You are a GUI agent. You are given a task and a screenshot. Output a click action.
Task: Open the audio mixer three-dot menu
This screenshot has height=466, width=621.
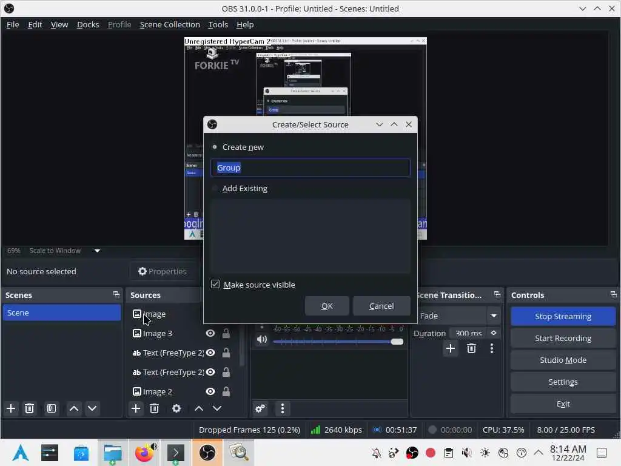[283, 408]
